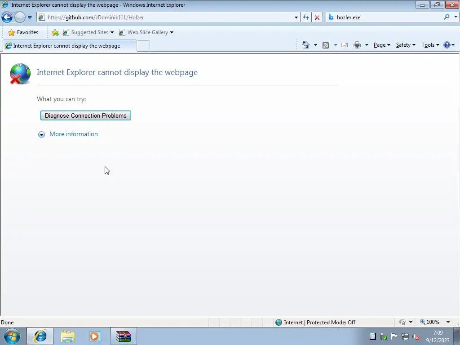Screen dimensions: 460x345
Task: Click the network tray icon
Action: click(405, 336)
